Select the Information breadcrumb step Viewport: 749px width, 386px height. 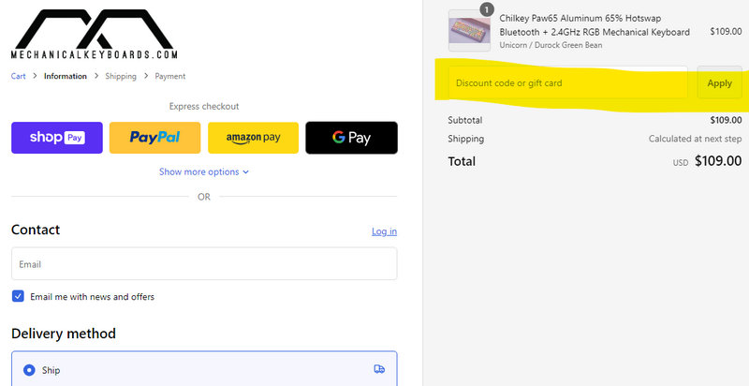coord(66,77)
